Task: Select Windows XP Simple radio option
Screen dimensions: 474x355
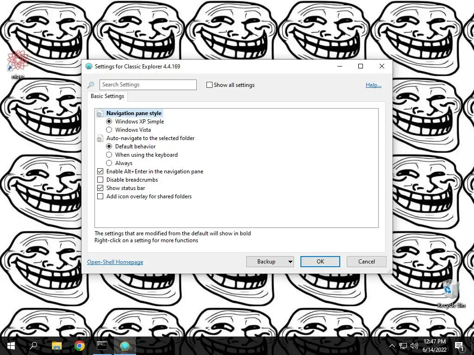Action: pos(109,122)
